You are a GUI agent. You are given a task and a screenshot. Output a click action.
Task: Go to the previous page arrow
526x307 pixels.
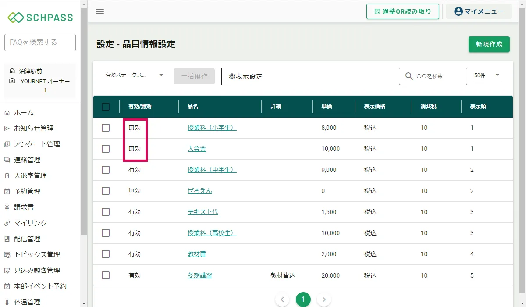pyautogui.click(x=282, y=300)
